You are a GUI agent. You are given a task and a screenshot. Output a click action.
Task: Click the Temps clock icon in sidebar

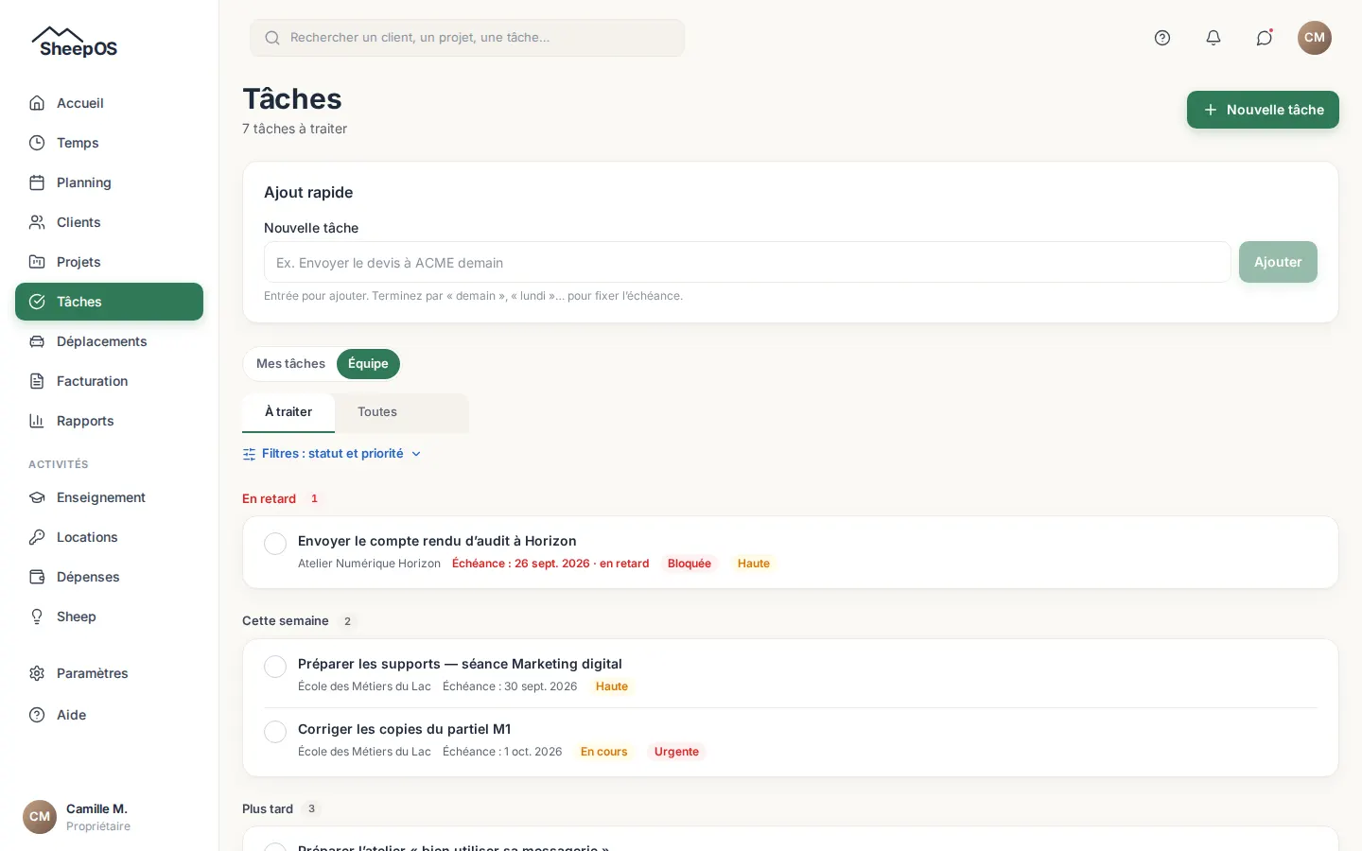coord(37,143)
